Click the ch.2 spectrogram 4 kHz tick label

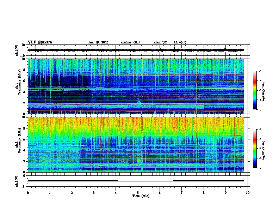(x=25, y=150)
